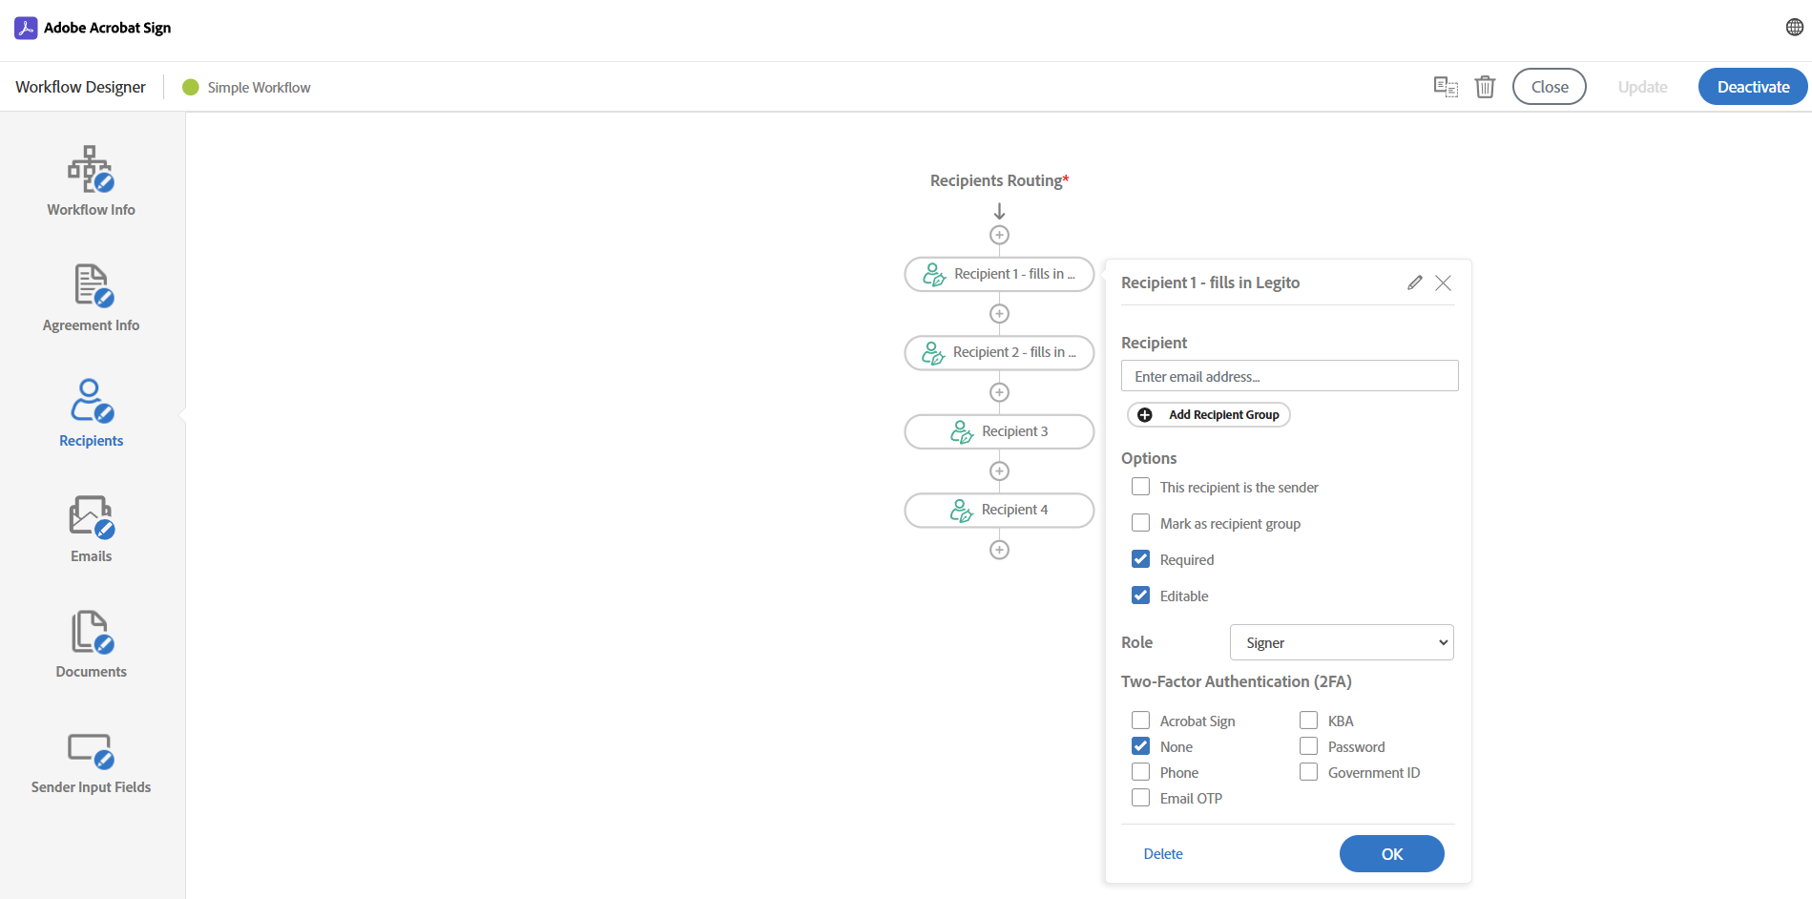Viewport: 1812px width, 899px height.
Task: Toggle the None authentication checkbox
Action: tap(1140, 746)
